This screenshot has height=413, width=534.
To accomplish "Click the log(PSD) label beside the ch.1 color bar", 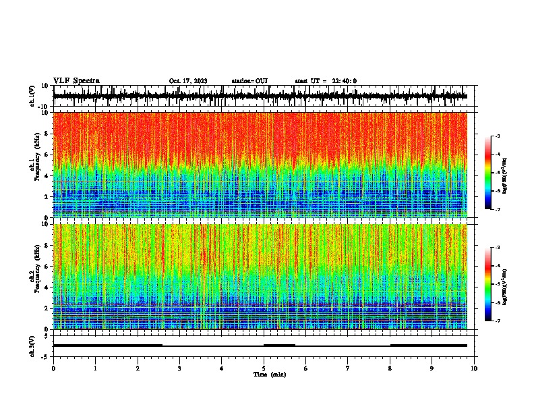I will click(505, 175).
